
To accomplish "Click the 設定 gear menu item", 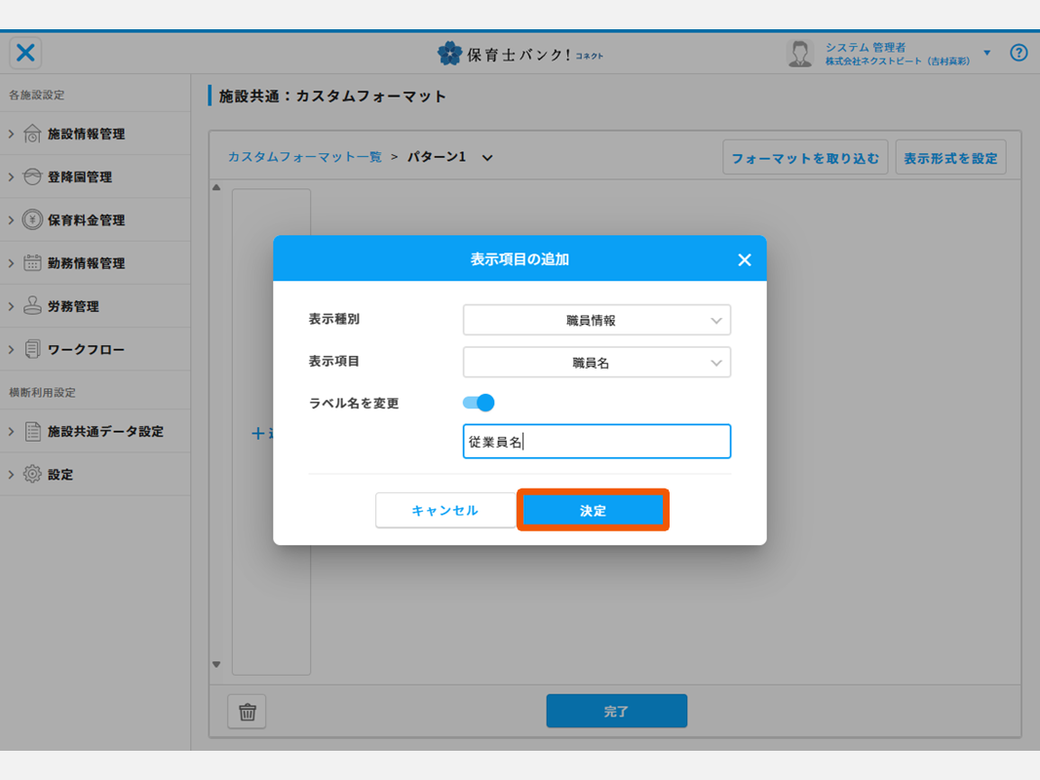I will (59, 475).
